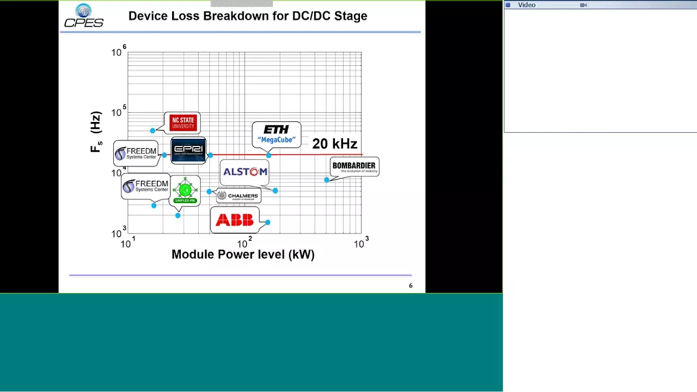Viewport: 697px width, 392px height.
Task: Click the '20 kHz' label
Action: 334,144
